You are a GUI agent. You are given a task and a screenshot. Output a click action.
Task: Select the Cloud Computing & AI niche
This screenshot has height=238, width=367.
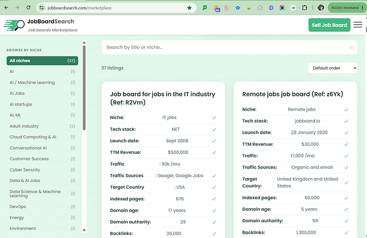click(x=42, y=137)
